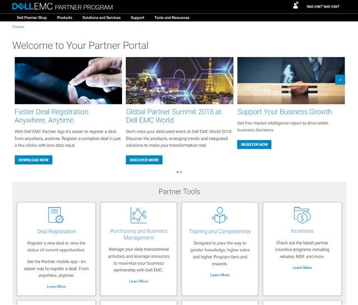The height and width of the screenshot is (305, 358).
Task: Click the Deal Registration card title
Action: pyautogui.click(x=57, y=232)
